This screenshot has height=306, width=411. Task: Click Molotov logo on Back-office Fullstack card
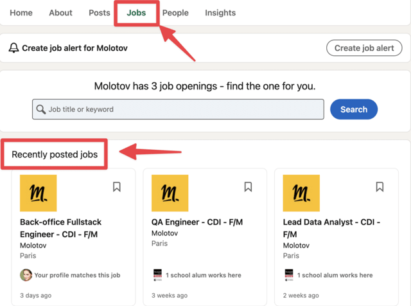[x=39, y=193]
